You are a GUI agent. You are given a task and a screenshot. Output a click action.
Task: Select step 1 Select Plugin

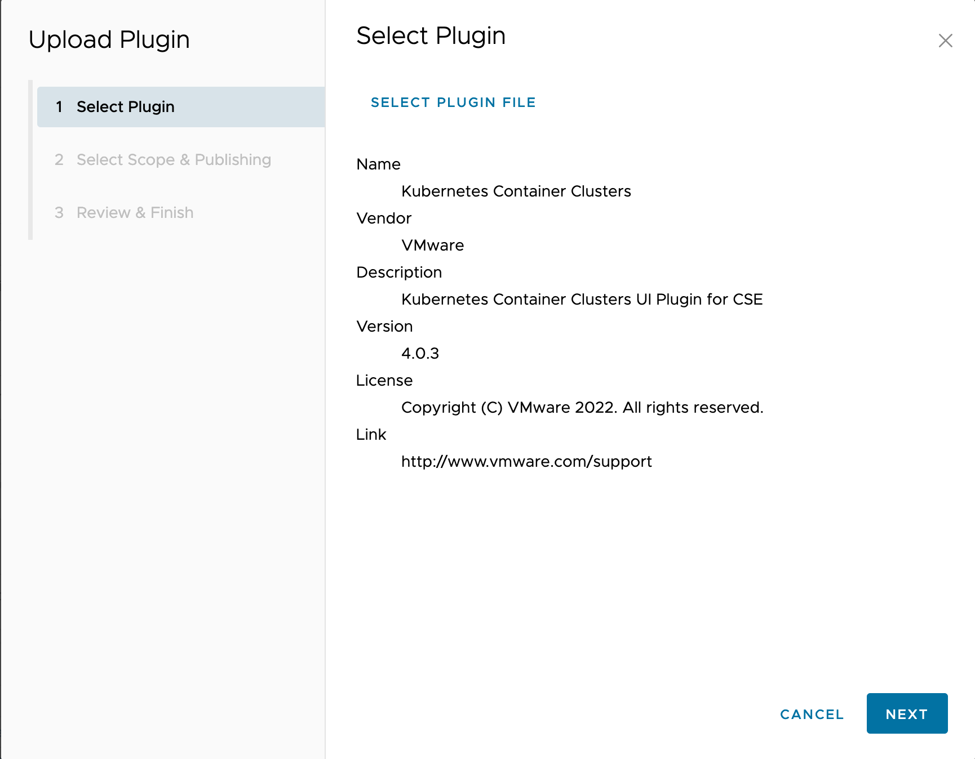[181, 107]
